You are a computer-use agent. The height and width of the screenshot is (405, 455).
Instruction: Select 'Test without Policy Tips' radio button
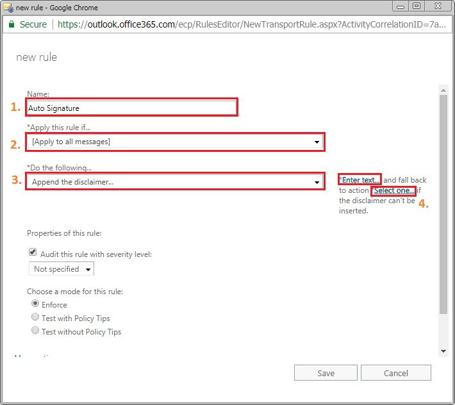pos(35,330)
